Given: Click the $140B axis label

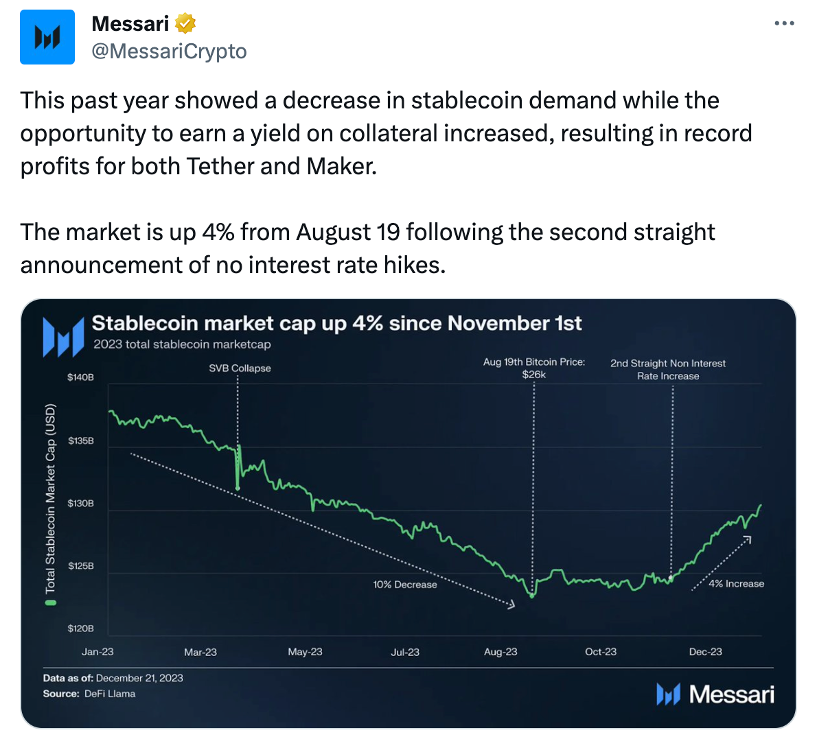Looking at the screenshot, I should [x=80, y=377].
